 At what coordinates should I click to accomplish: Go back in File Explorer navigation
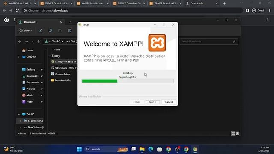(x=20, y=41)
